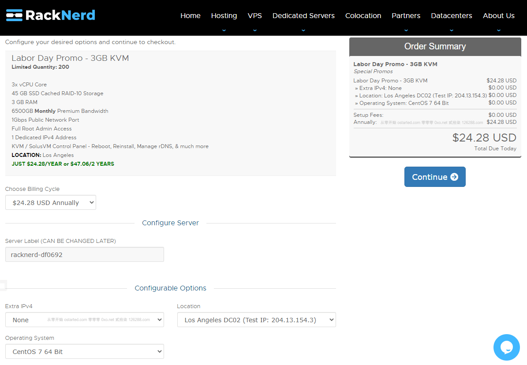Open the VPS menu
The height and width of the screenshot is (365, 527).
tap(254, 15)
